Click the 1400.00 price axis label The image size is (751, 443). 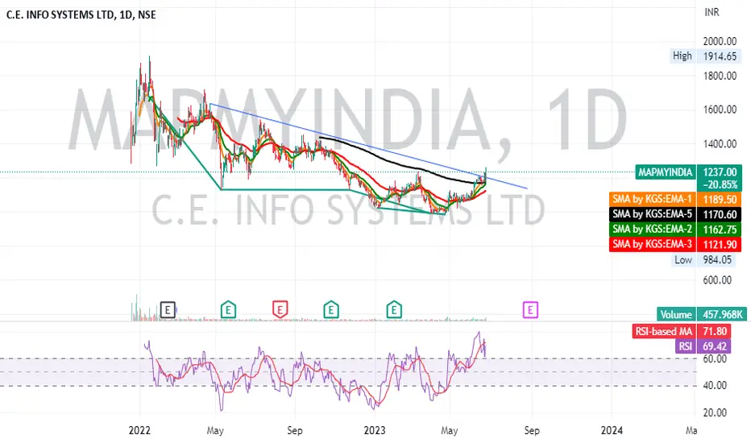click(x=720, y=143)
